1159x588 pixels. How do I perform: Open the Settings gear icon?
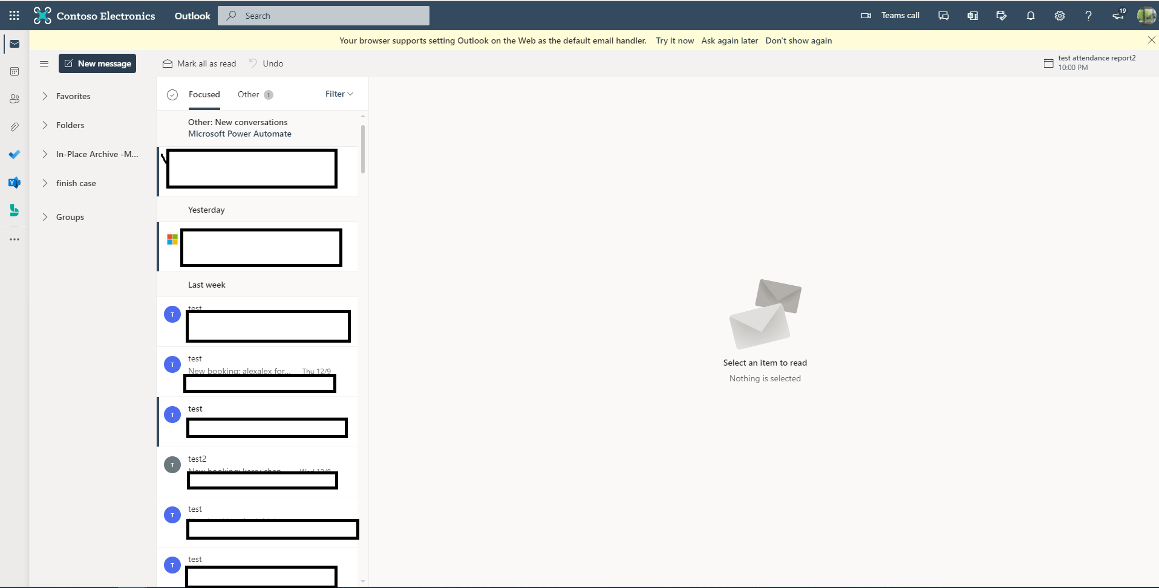[1060, 16]
